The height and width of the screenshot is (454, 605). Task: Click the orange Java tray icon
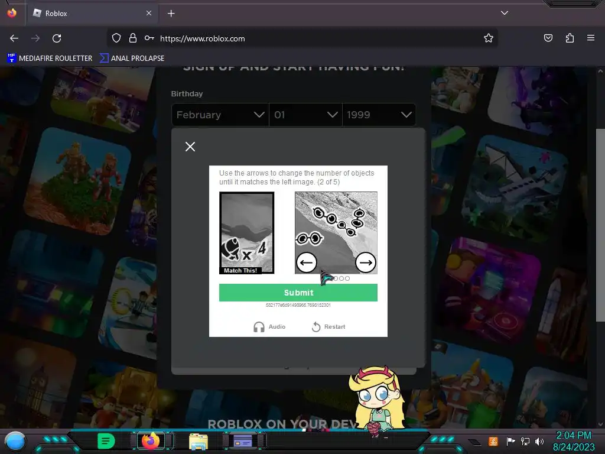pos(493,441)
